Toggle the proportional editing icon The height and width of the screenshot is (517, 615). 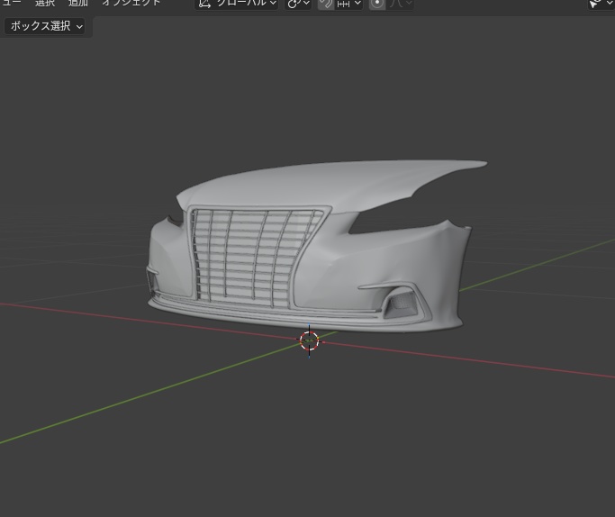[x=376, y=4]
